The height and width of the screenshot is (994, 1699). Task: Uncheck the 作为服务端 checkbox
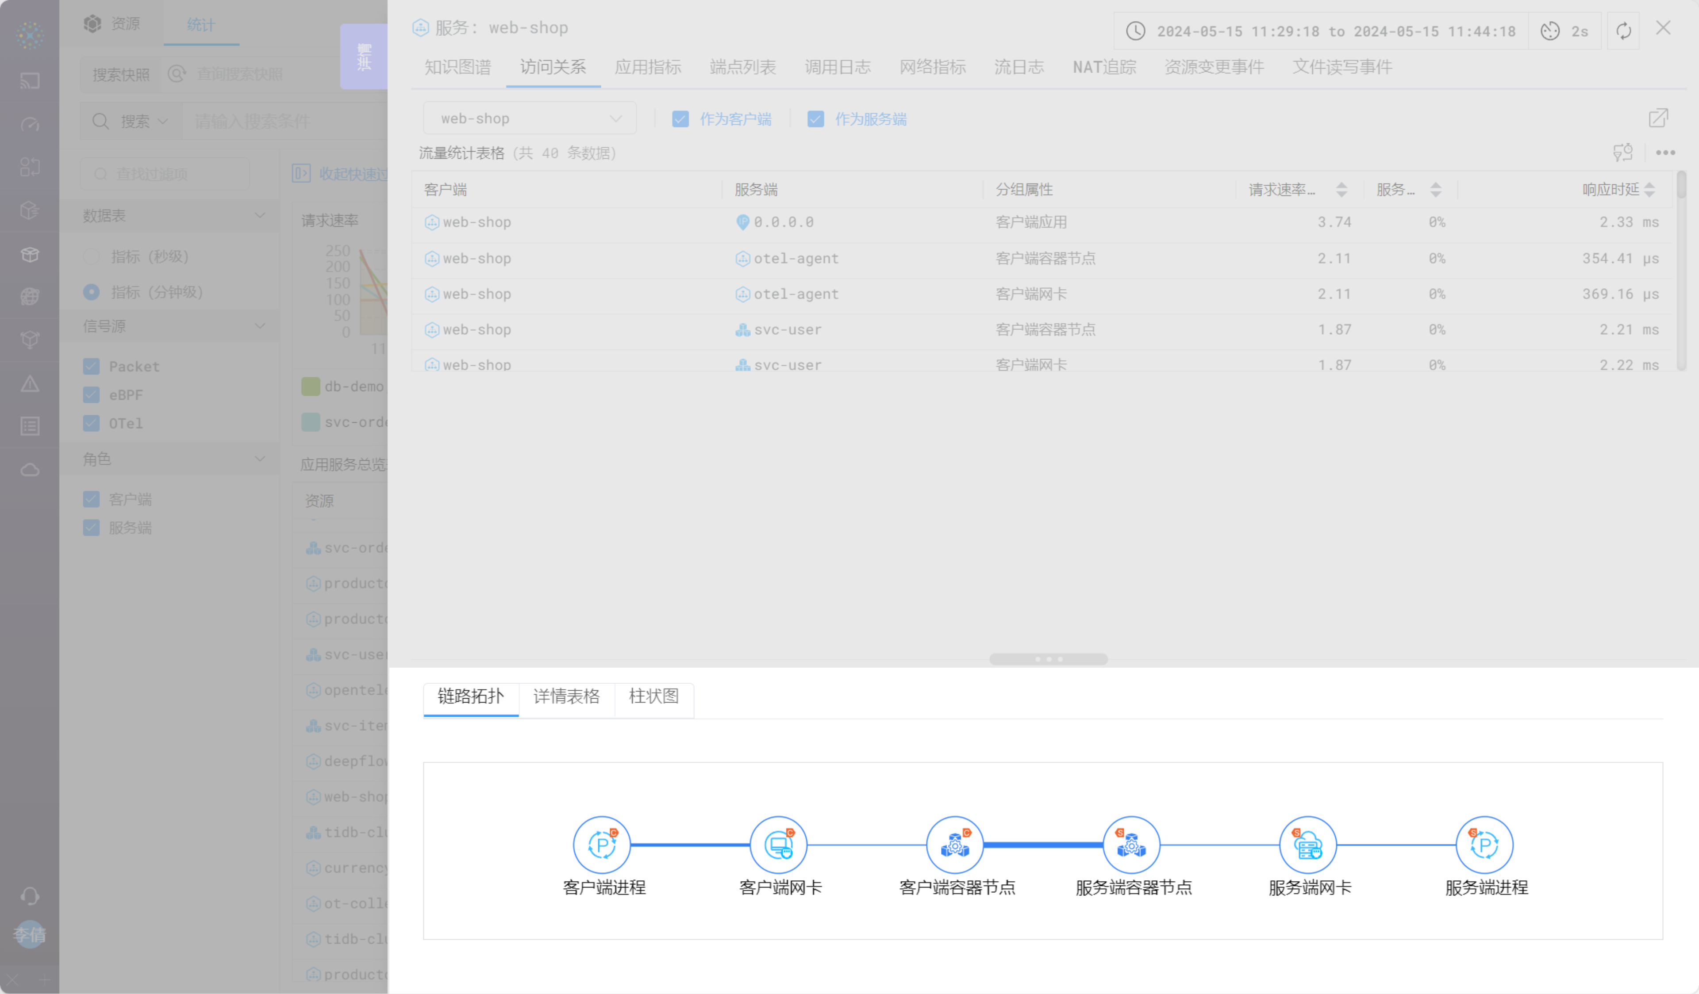pyautogui.click(x=816, y=119)
